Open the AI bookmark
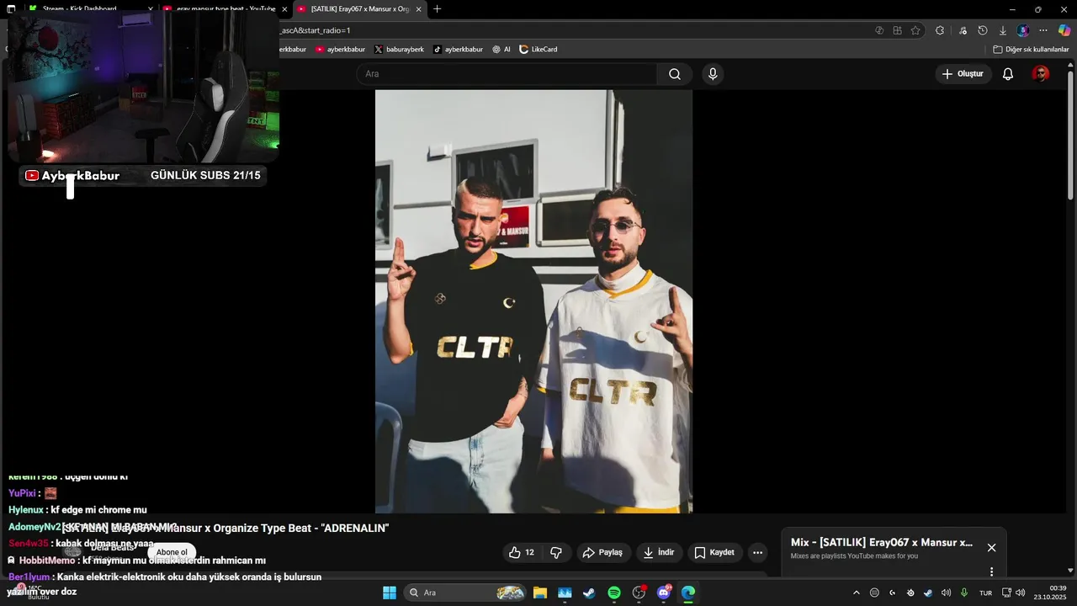 click(x=501, y=50)
